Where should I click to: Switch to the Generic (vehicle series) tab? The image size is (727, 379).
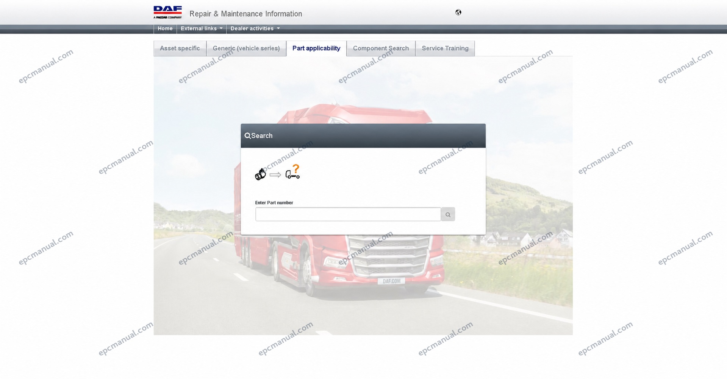pos(246,48)
